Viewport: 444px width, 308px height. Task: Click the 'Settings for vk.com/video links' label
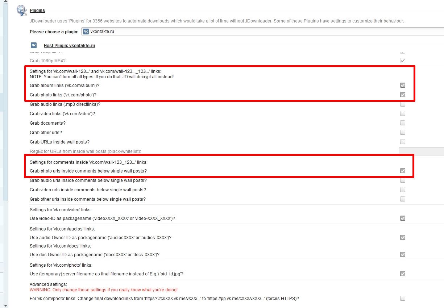tap(61, 210)
